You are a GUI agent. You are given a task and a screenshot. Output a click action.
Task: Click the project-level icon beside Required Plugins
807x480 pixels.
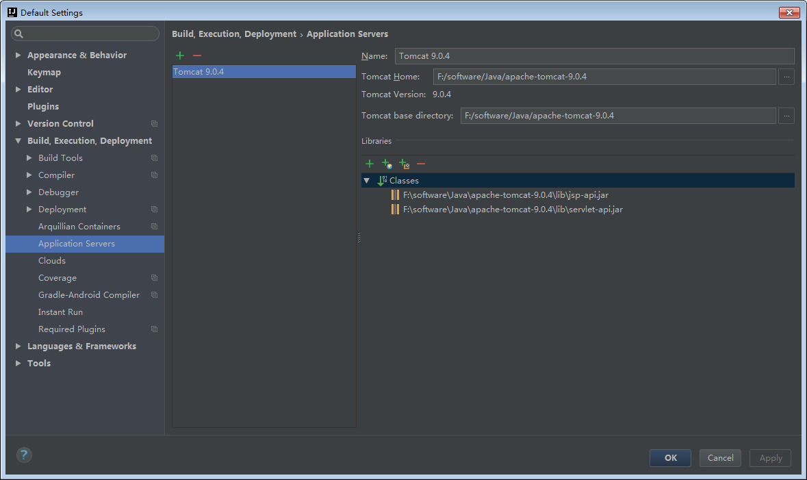click(155, 329)
